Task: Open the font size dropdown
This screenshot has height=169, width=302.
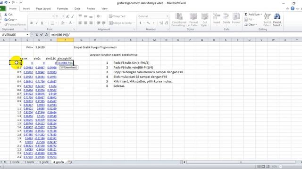Action: (x=63, y=16)
